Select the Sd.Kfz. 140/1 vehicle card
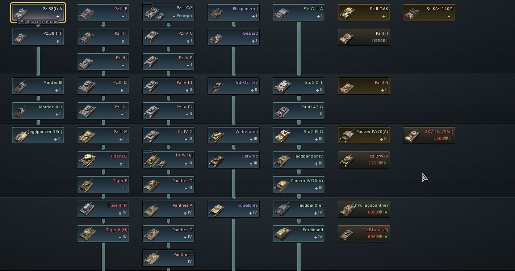 tap(429, 12)
